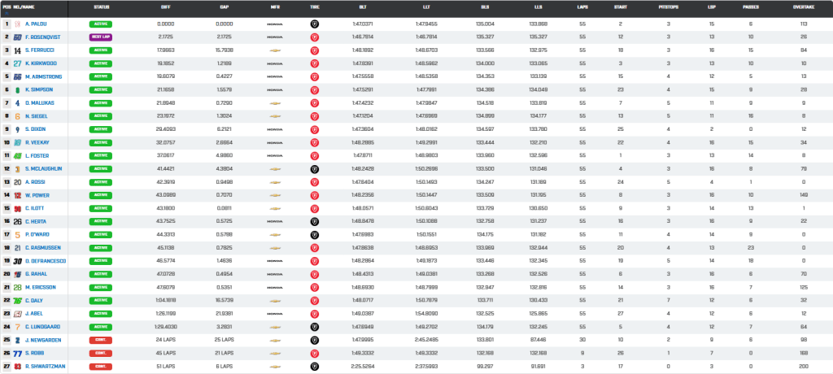Image resolution: width=833 pixels, height=374 pixels.
Task: Click A. Palou's black primary tire icon
Action: click(x=315, y=24)
